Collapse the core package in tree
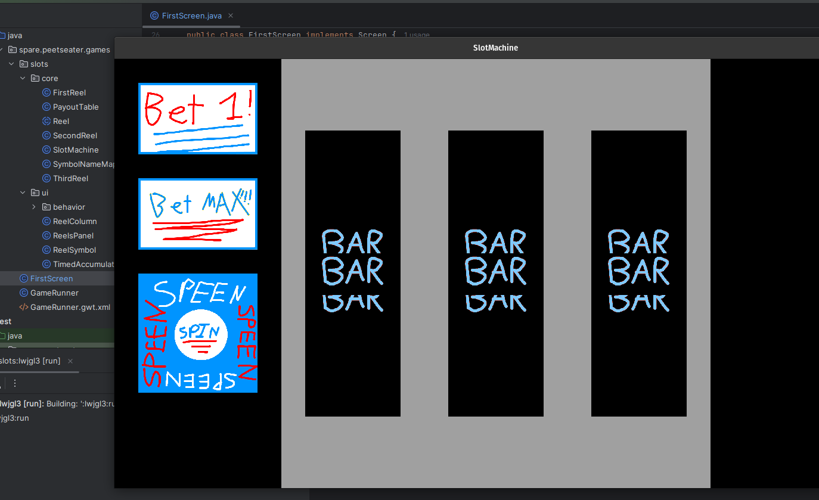This screenshot has width=819, height=500. coord(23,78)
